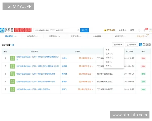This screenshot has width=152, height=121.
Task: Click the blue 查一下 search button
Action: point(84,30)
